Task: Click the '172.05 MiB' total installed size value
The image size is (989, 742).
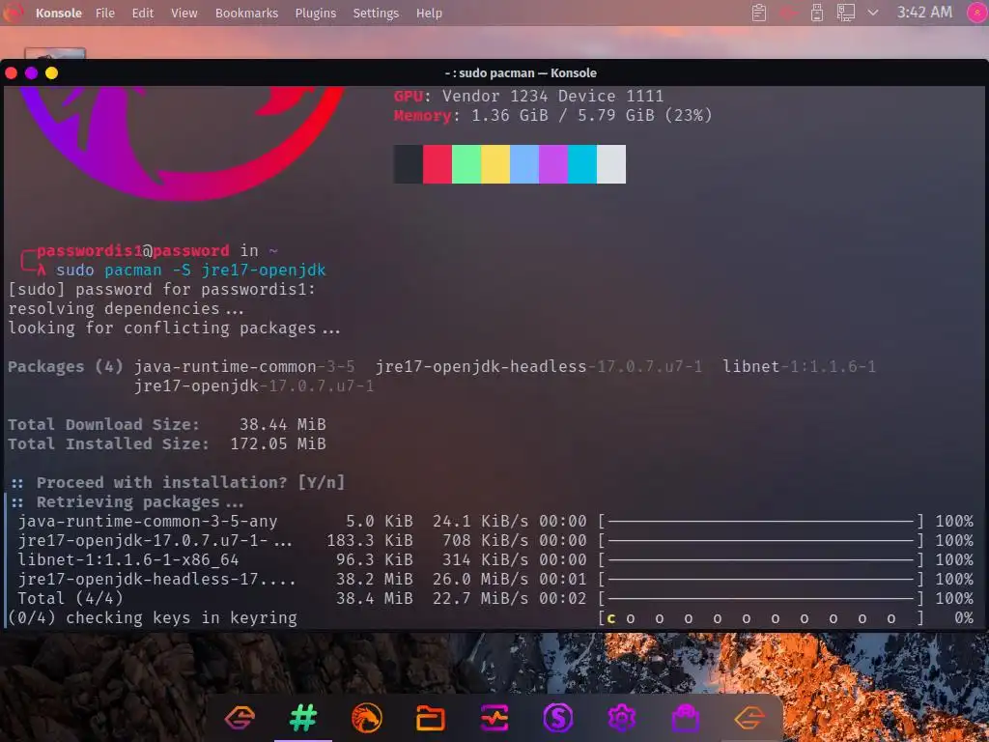Action: coord(278,443)
